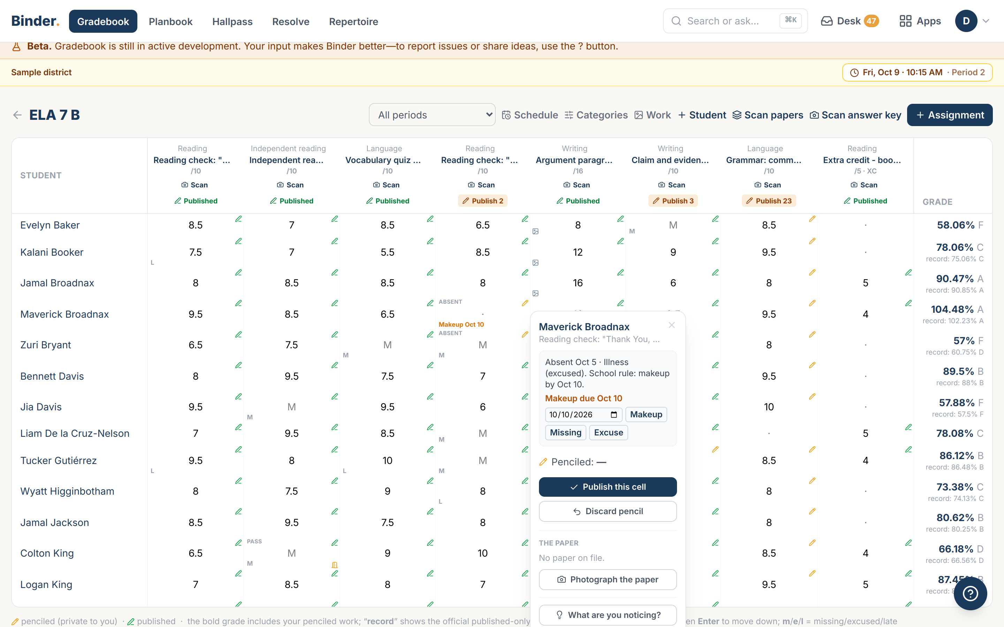The height and width of the screenshot is (627, 1004).
Task: Click the Scan icon under Vocabulary quiz
Action: (386, 185)
